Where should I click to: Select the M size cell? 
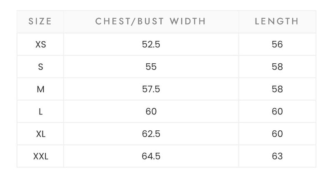pos(40,89)
